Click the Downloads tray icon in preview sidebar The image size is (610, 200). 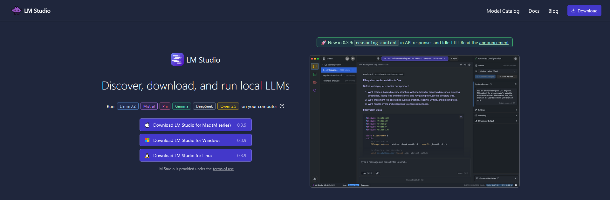tap(315, 178)
